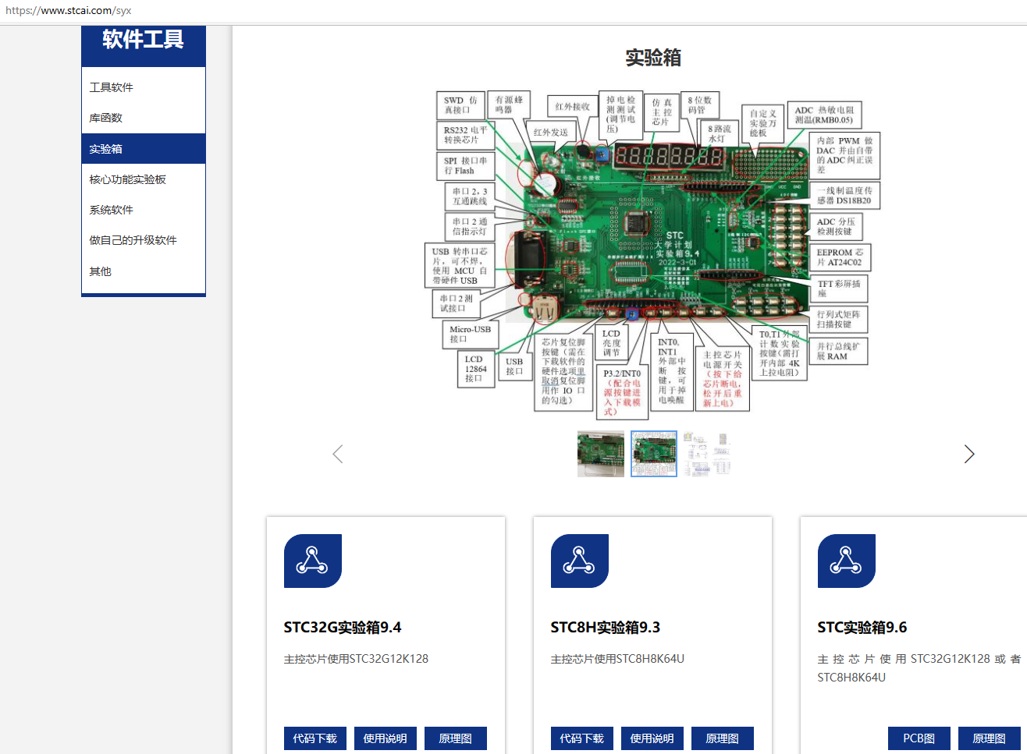
Task: Click 使用说明 for STC32G实验箱9.4
Action: [x=386, y=738]
